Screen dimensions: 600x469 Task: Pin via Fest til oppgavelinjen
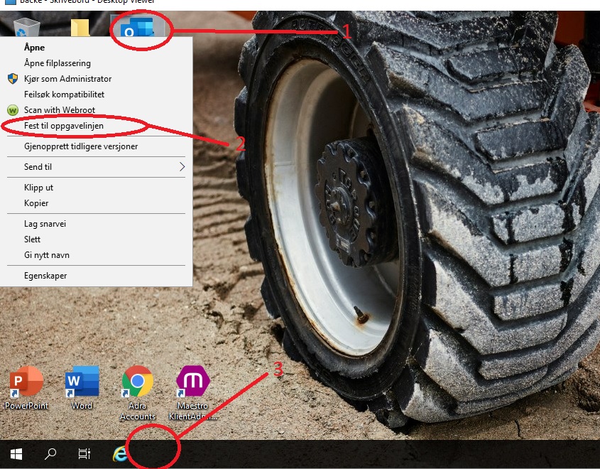click(x=96, y=126)
